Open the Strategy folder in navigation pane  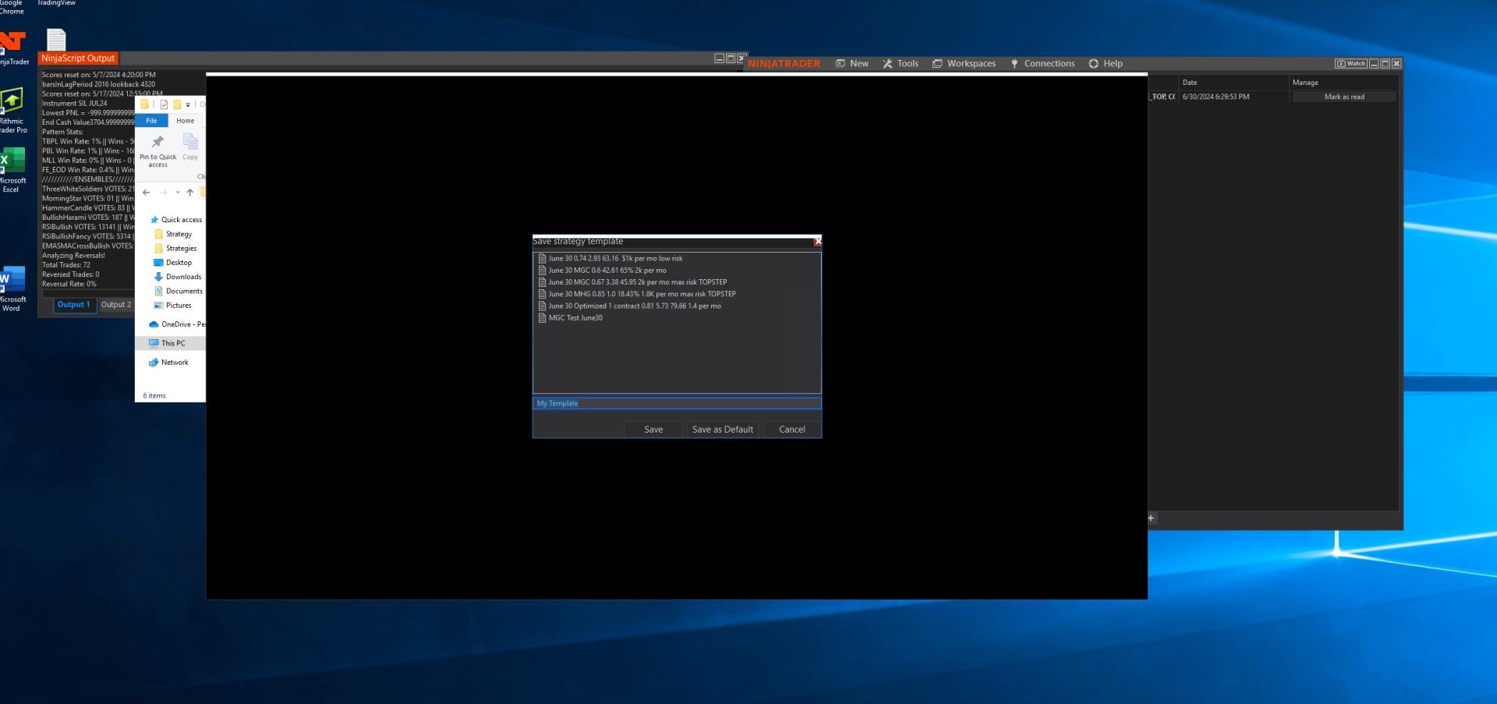pos(173,234)
